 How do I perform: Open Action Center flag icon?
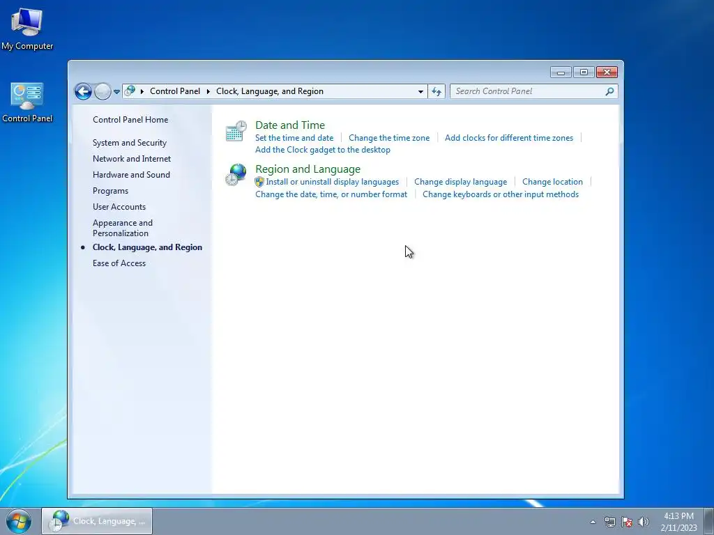[x=627, y=522]
